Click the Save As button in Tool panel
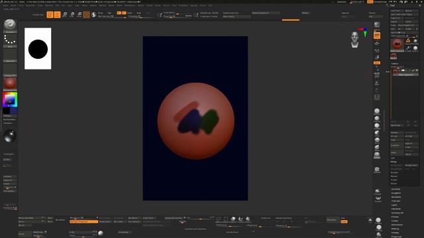The height and width of the screenshot is (238, 424). point(411,11)
